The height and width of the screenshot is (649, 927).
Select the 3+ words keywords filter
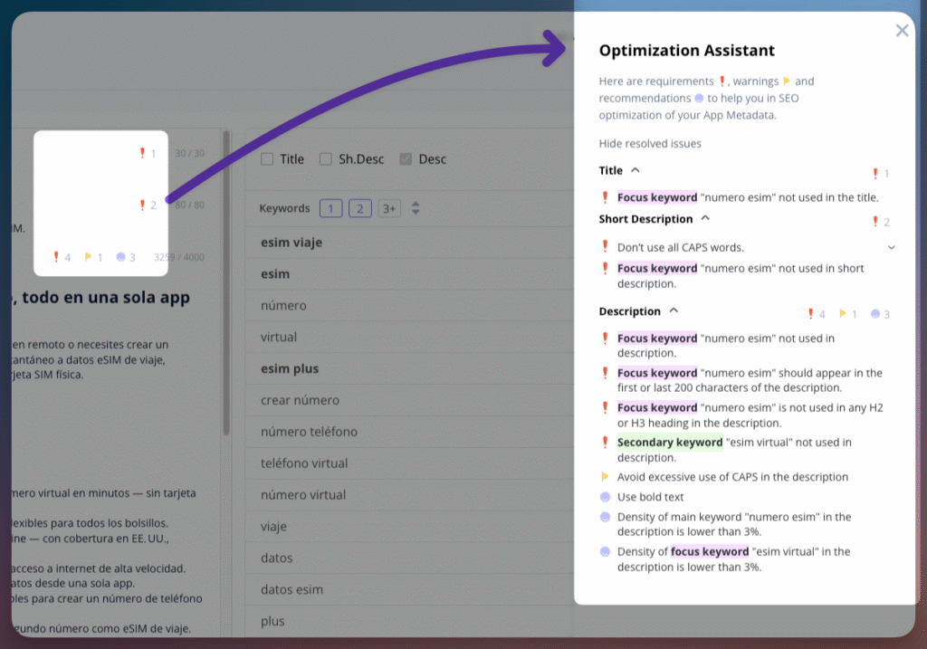389,208
